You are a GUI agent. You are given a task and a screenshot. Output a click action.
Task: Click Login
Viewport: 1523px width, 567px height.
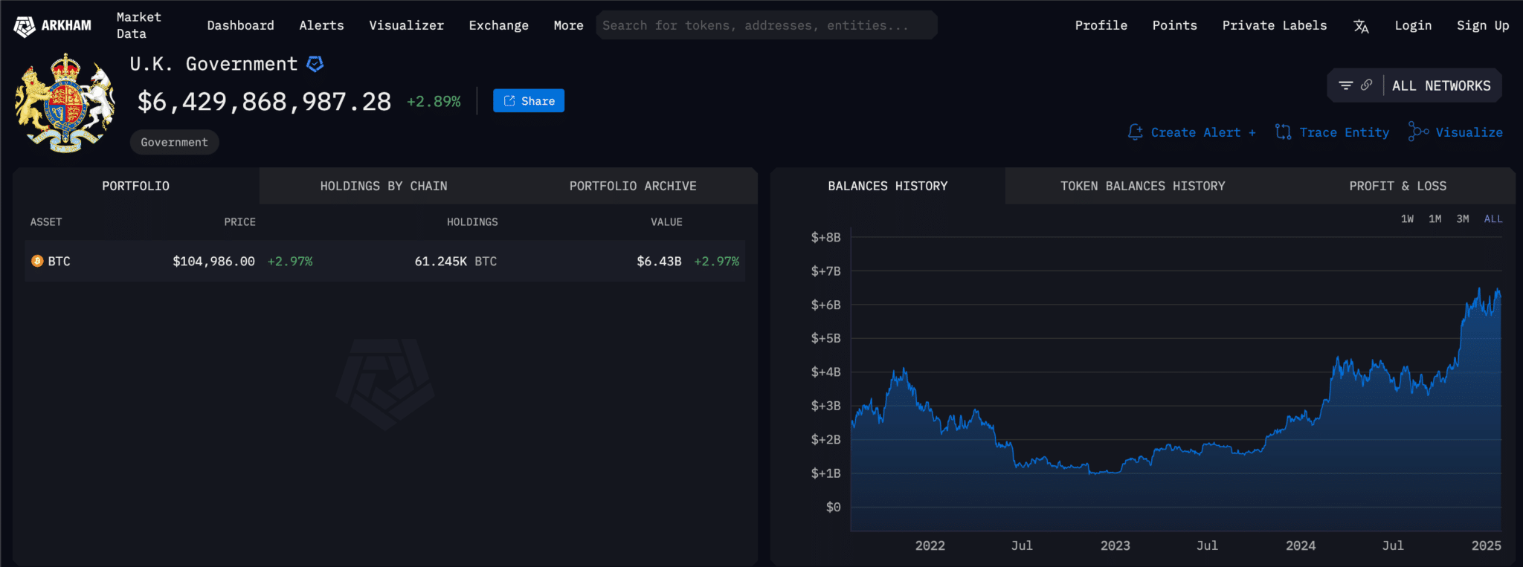pos(1413,25)
